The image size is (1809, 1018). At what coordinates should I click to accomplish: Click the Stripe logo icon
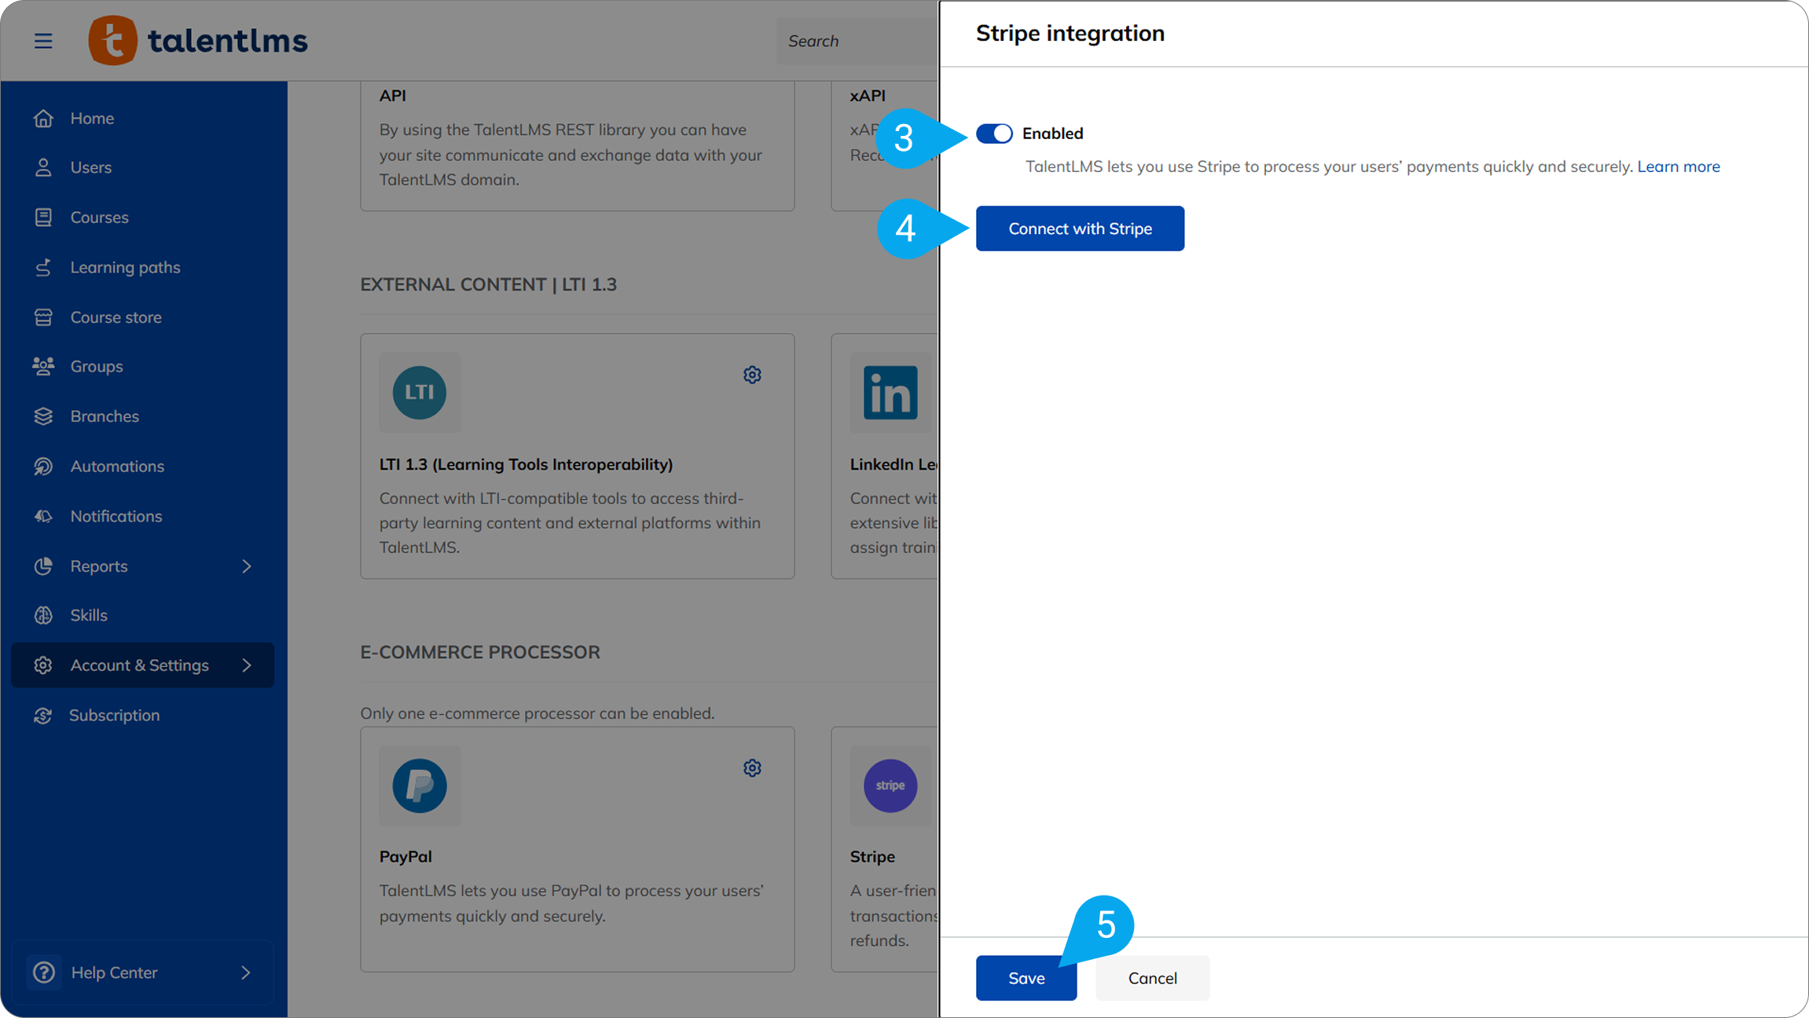[890, 785]
